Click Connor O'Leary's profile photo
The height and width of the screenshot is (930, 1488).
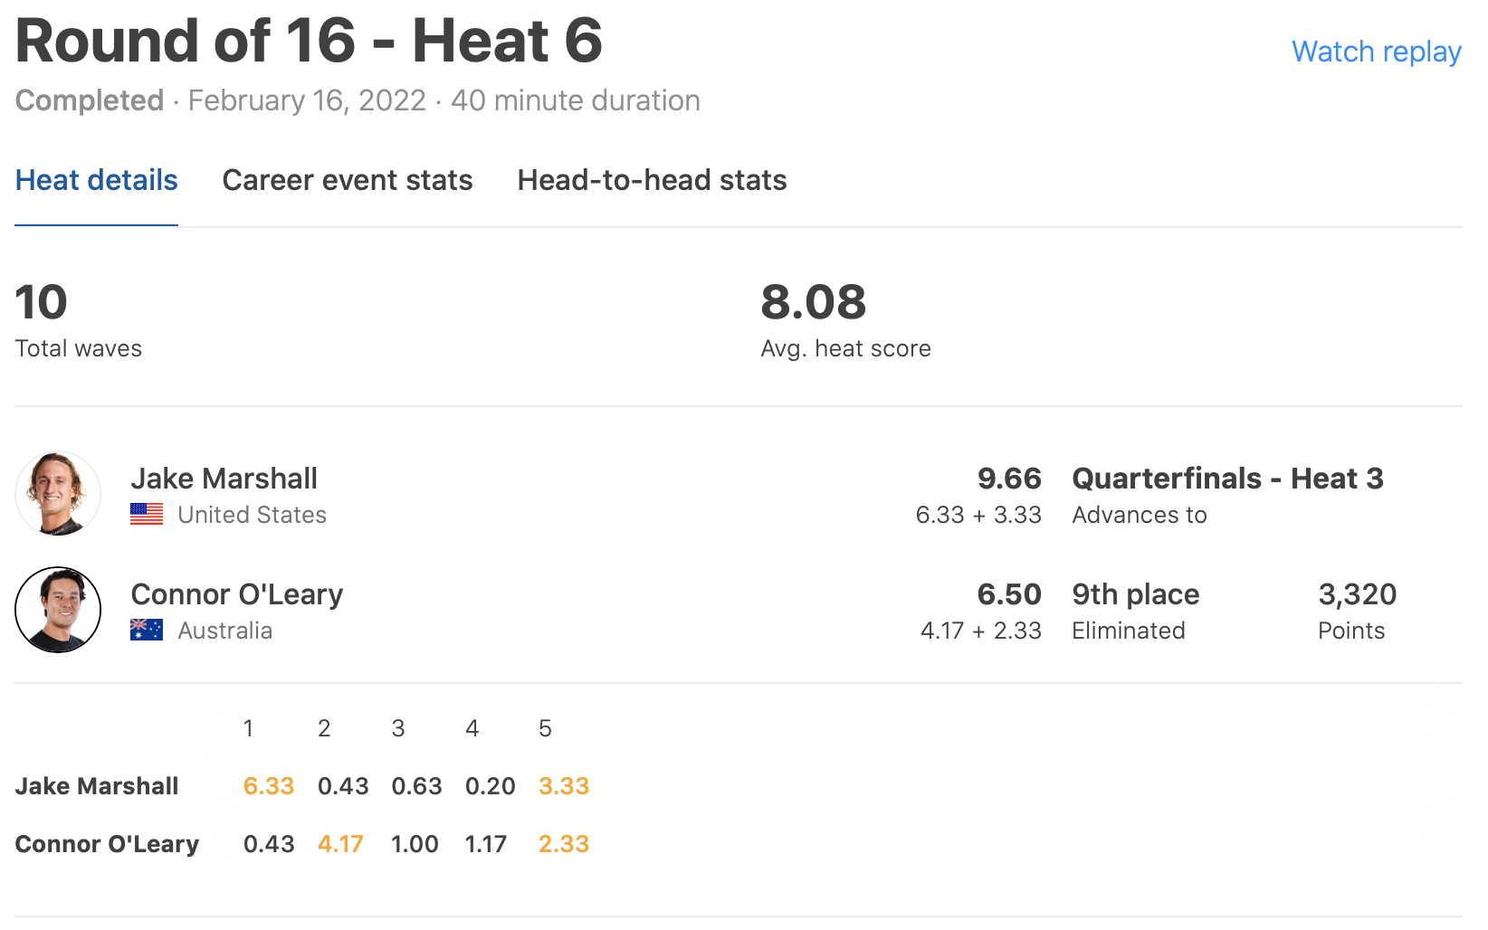click(58, 610)
